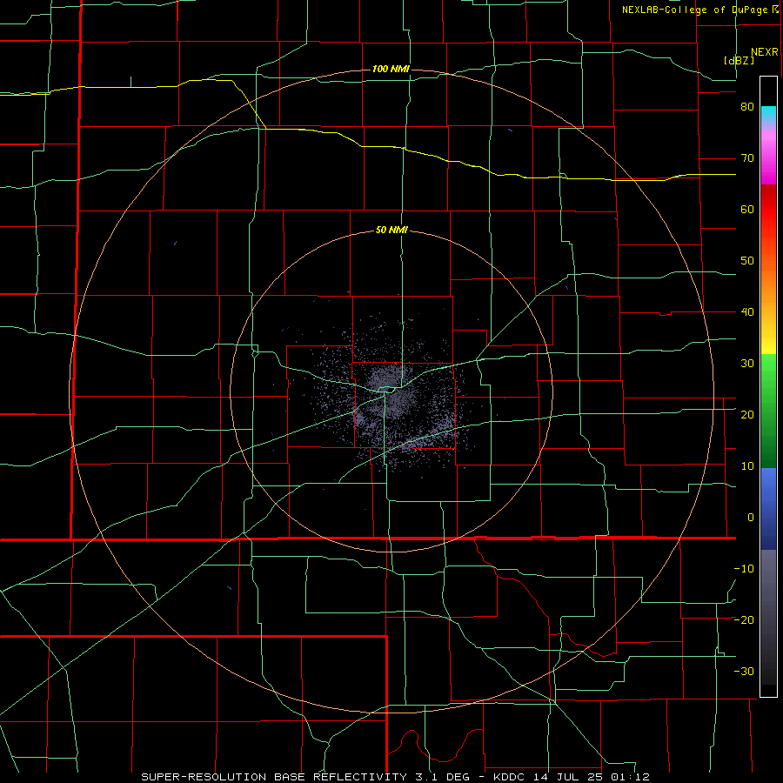783x783 pixels.
Task: Click the 0 value on the dBZ scale
Action: coord(751,518)
